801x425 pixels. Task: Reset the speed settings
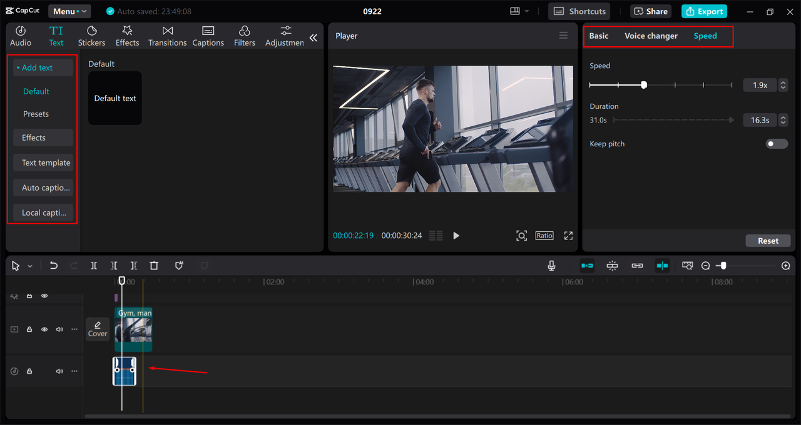coord(768,241)
